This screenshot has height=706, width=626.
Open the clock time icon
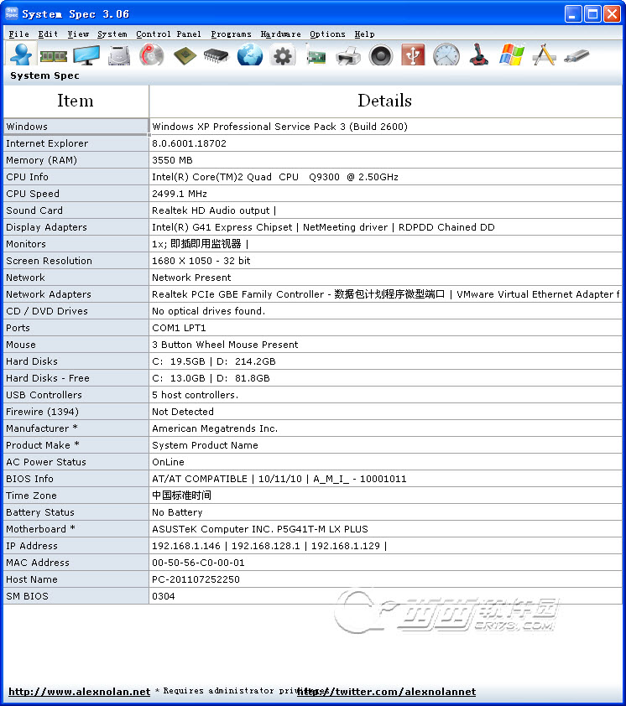(x=446, y=55)
